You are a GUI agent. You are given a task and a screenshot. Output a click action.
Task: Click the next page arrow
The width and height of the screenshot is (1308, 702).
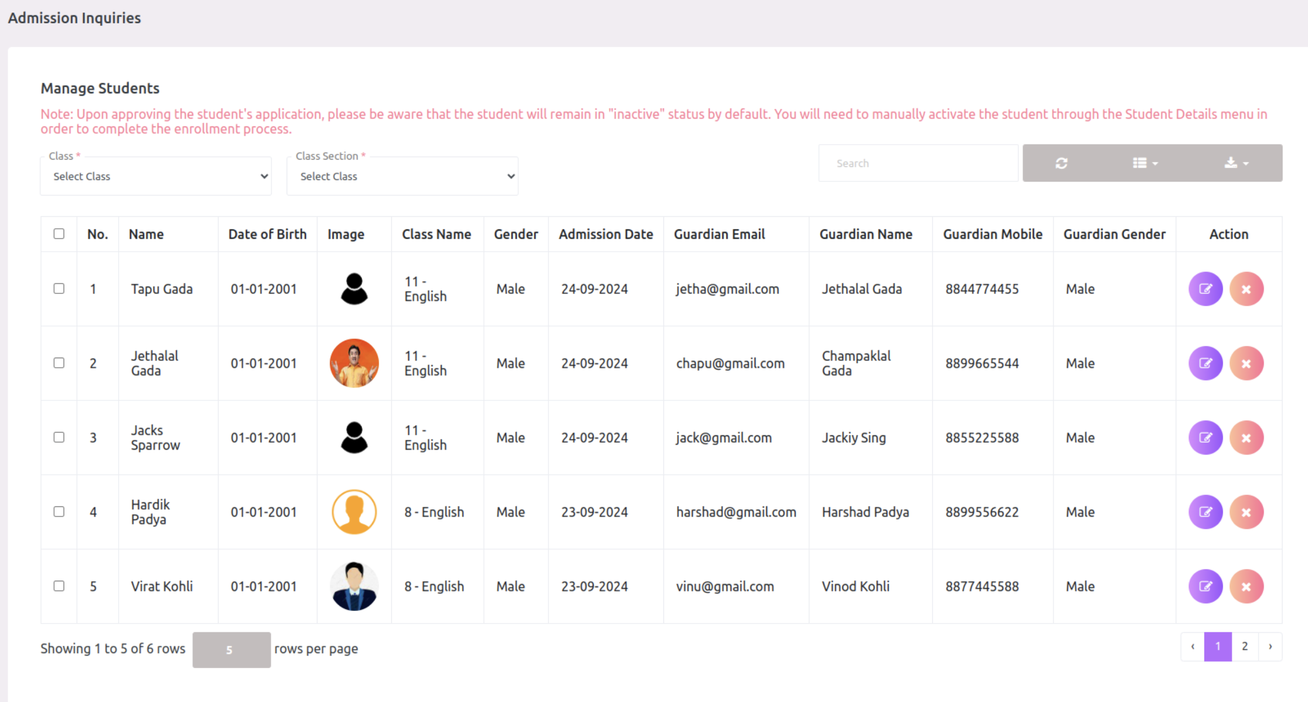(1270, 646)
